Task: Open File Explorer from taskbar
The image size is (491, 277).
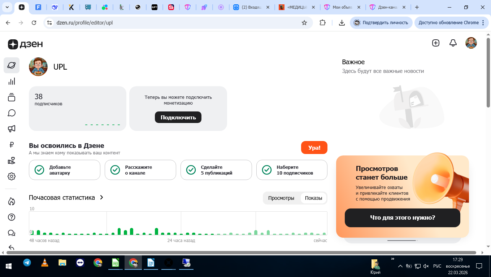Action: 62,263
